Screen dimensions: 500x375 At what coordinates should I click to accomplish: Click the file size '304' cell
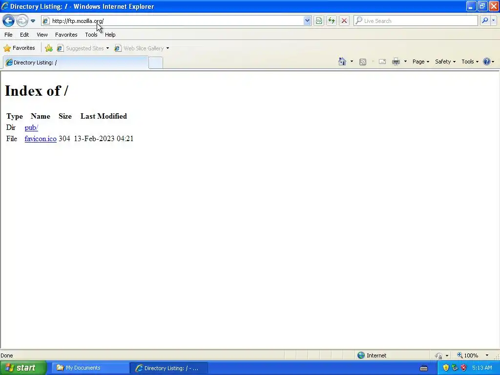64,139
